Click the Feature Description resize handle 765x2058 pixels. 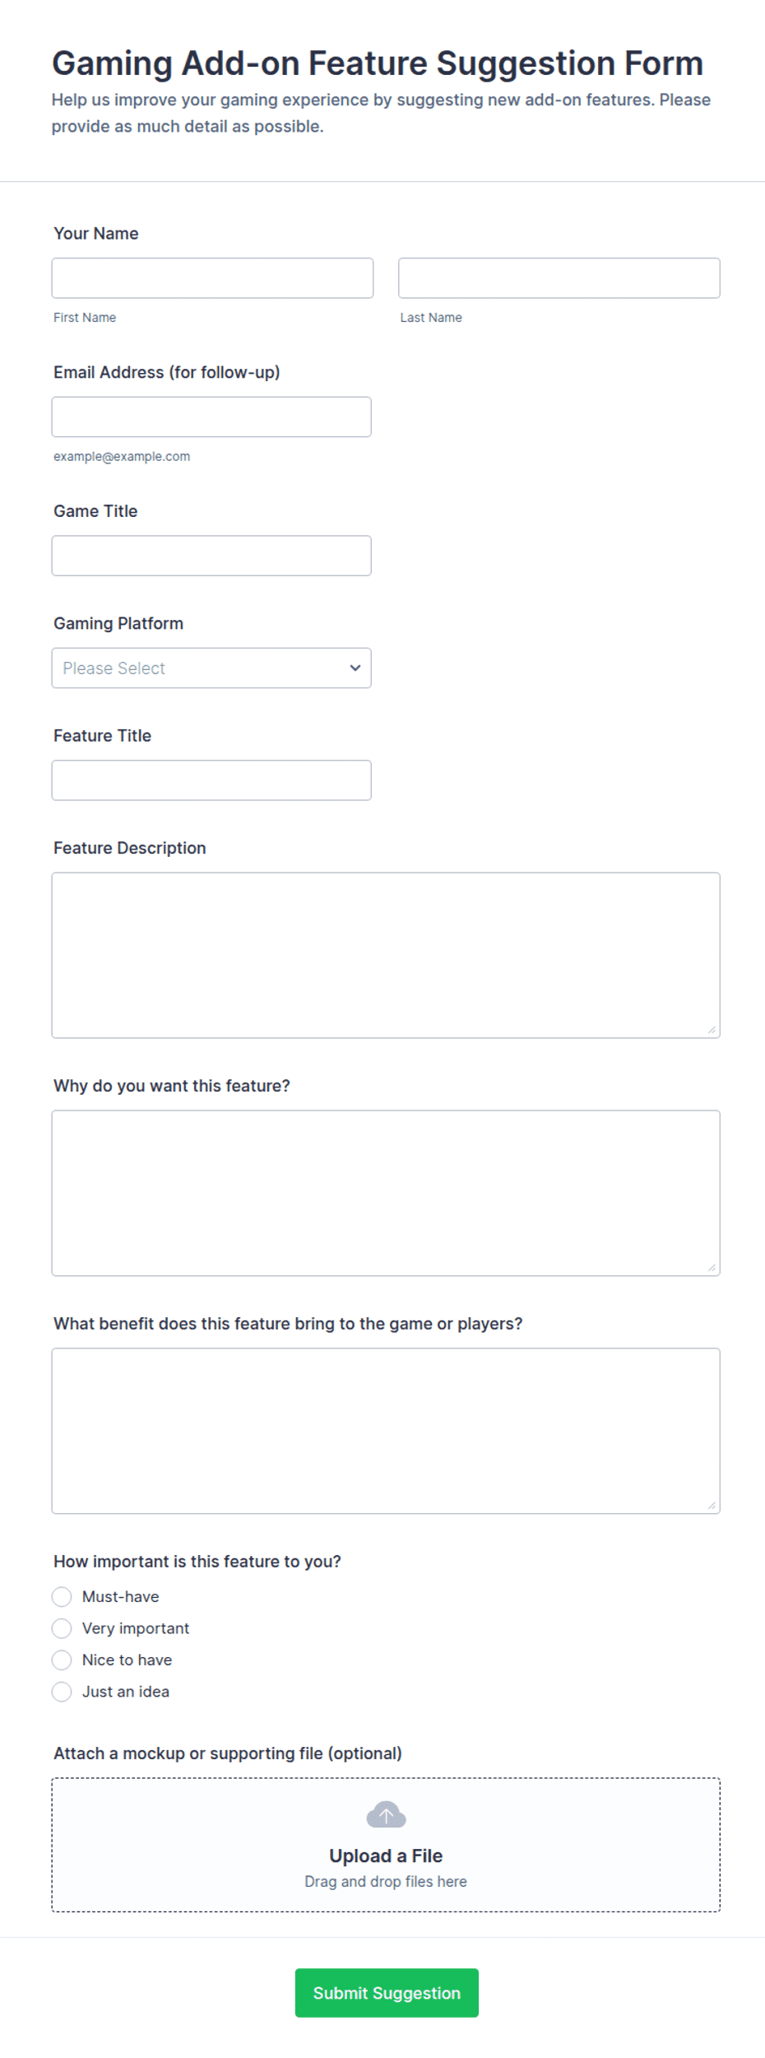point(712,1030)
